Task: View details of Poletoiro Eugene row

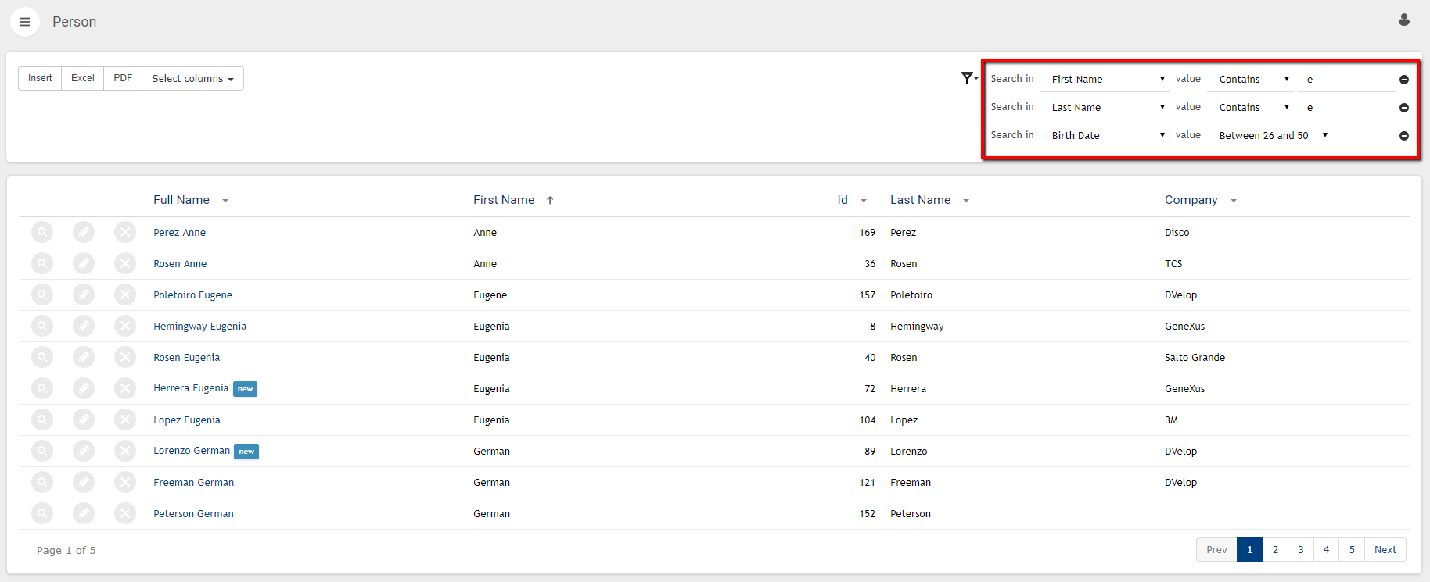Action: 42,295
